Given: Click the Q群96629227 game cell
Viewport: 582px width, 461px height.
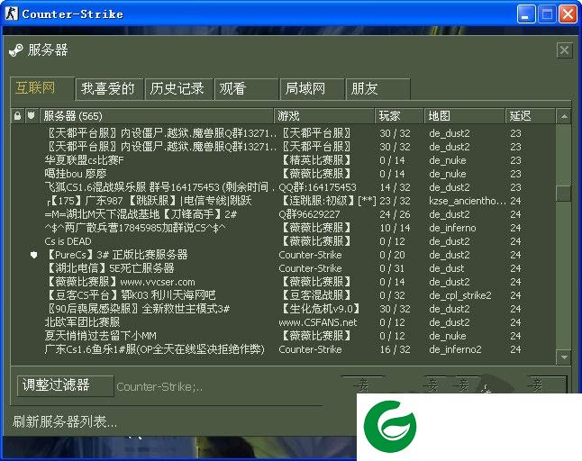Looking at the screenshot, I should pyautogui.click(x=309, y=214).
